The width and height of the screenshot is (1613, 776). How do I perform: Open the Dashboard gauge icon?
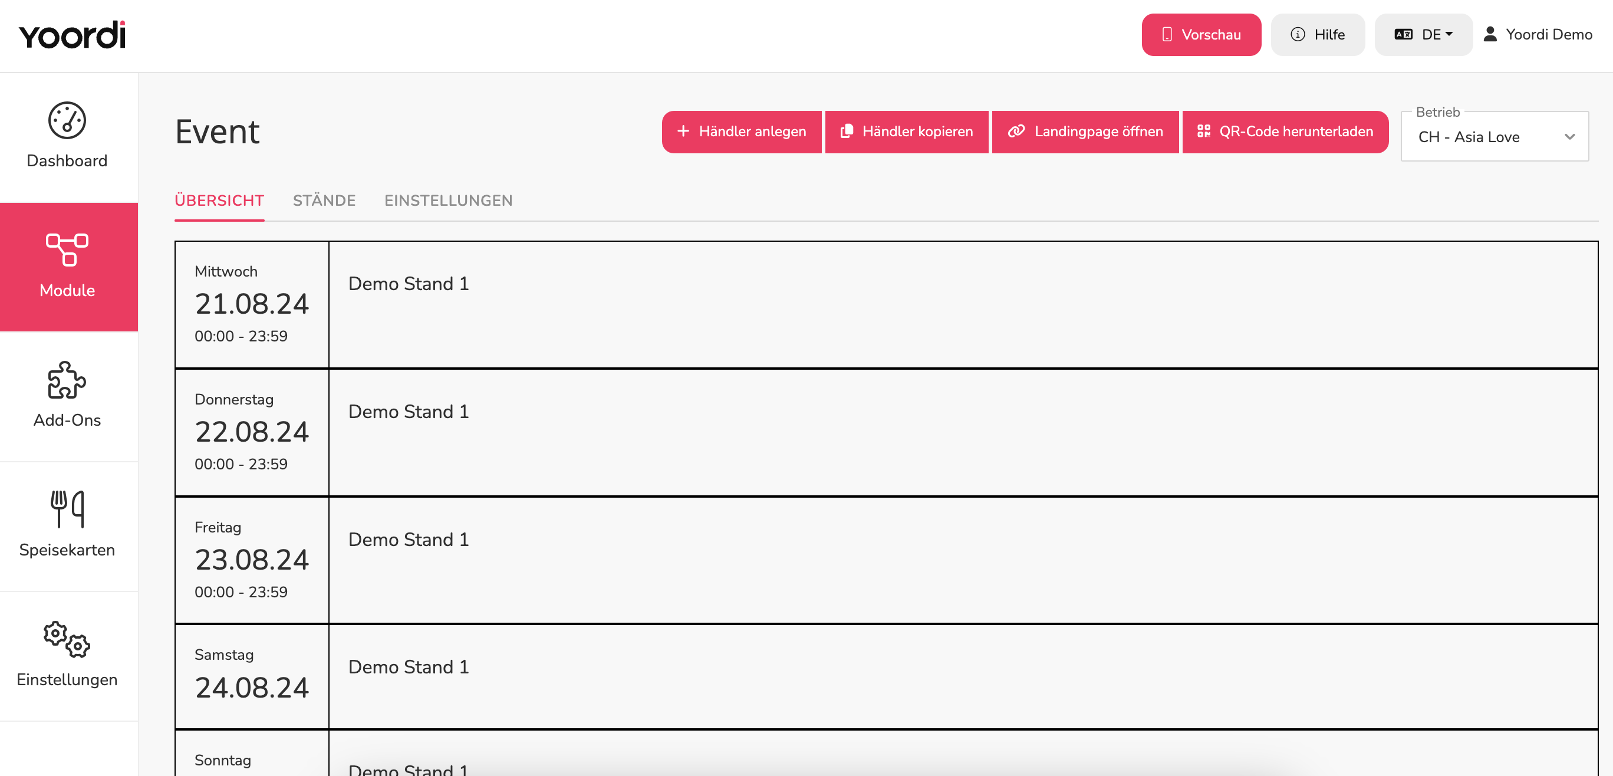click(x=67, y=120)
